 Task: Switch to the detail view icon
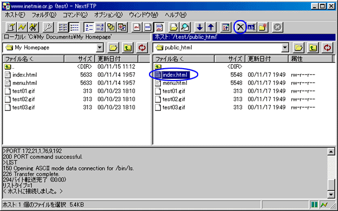click(x=74, y=27)
